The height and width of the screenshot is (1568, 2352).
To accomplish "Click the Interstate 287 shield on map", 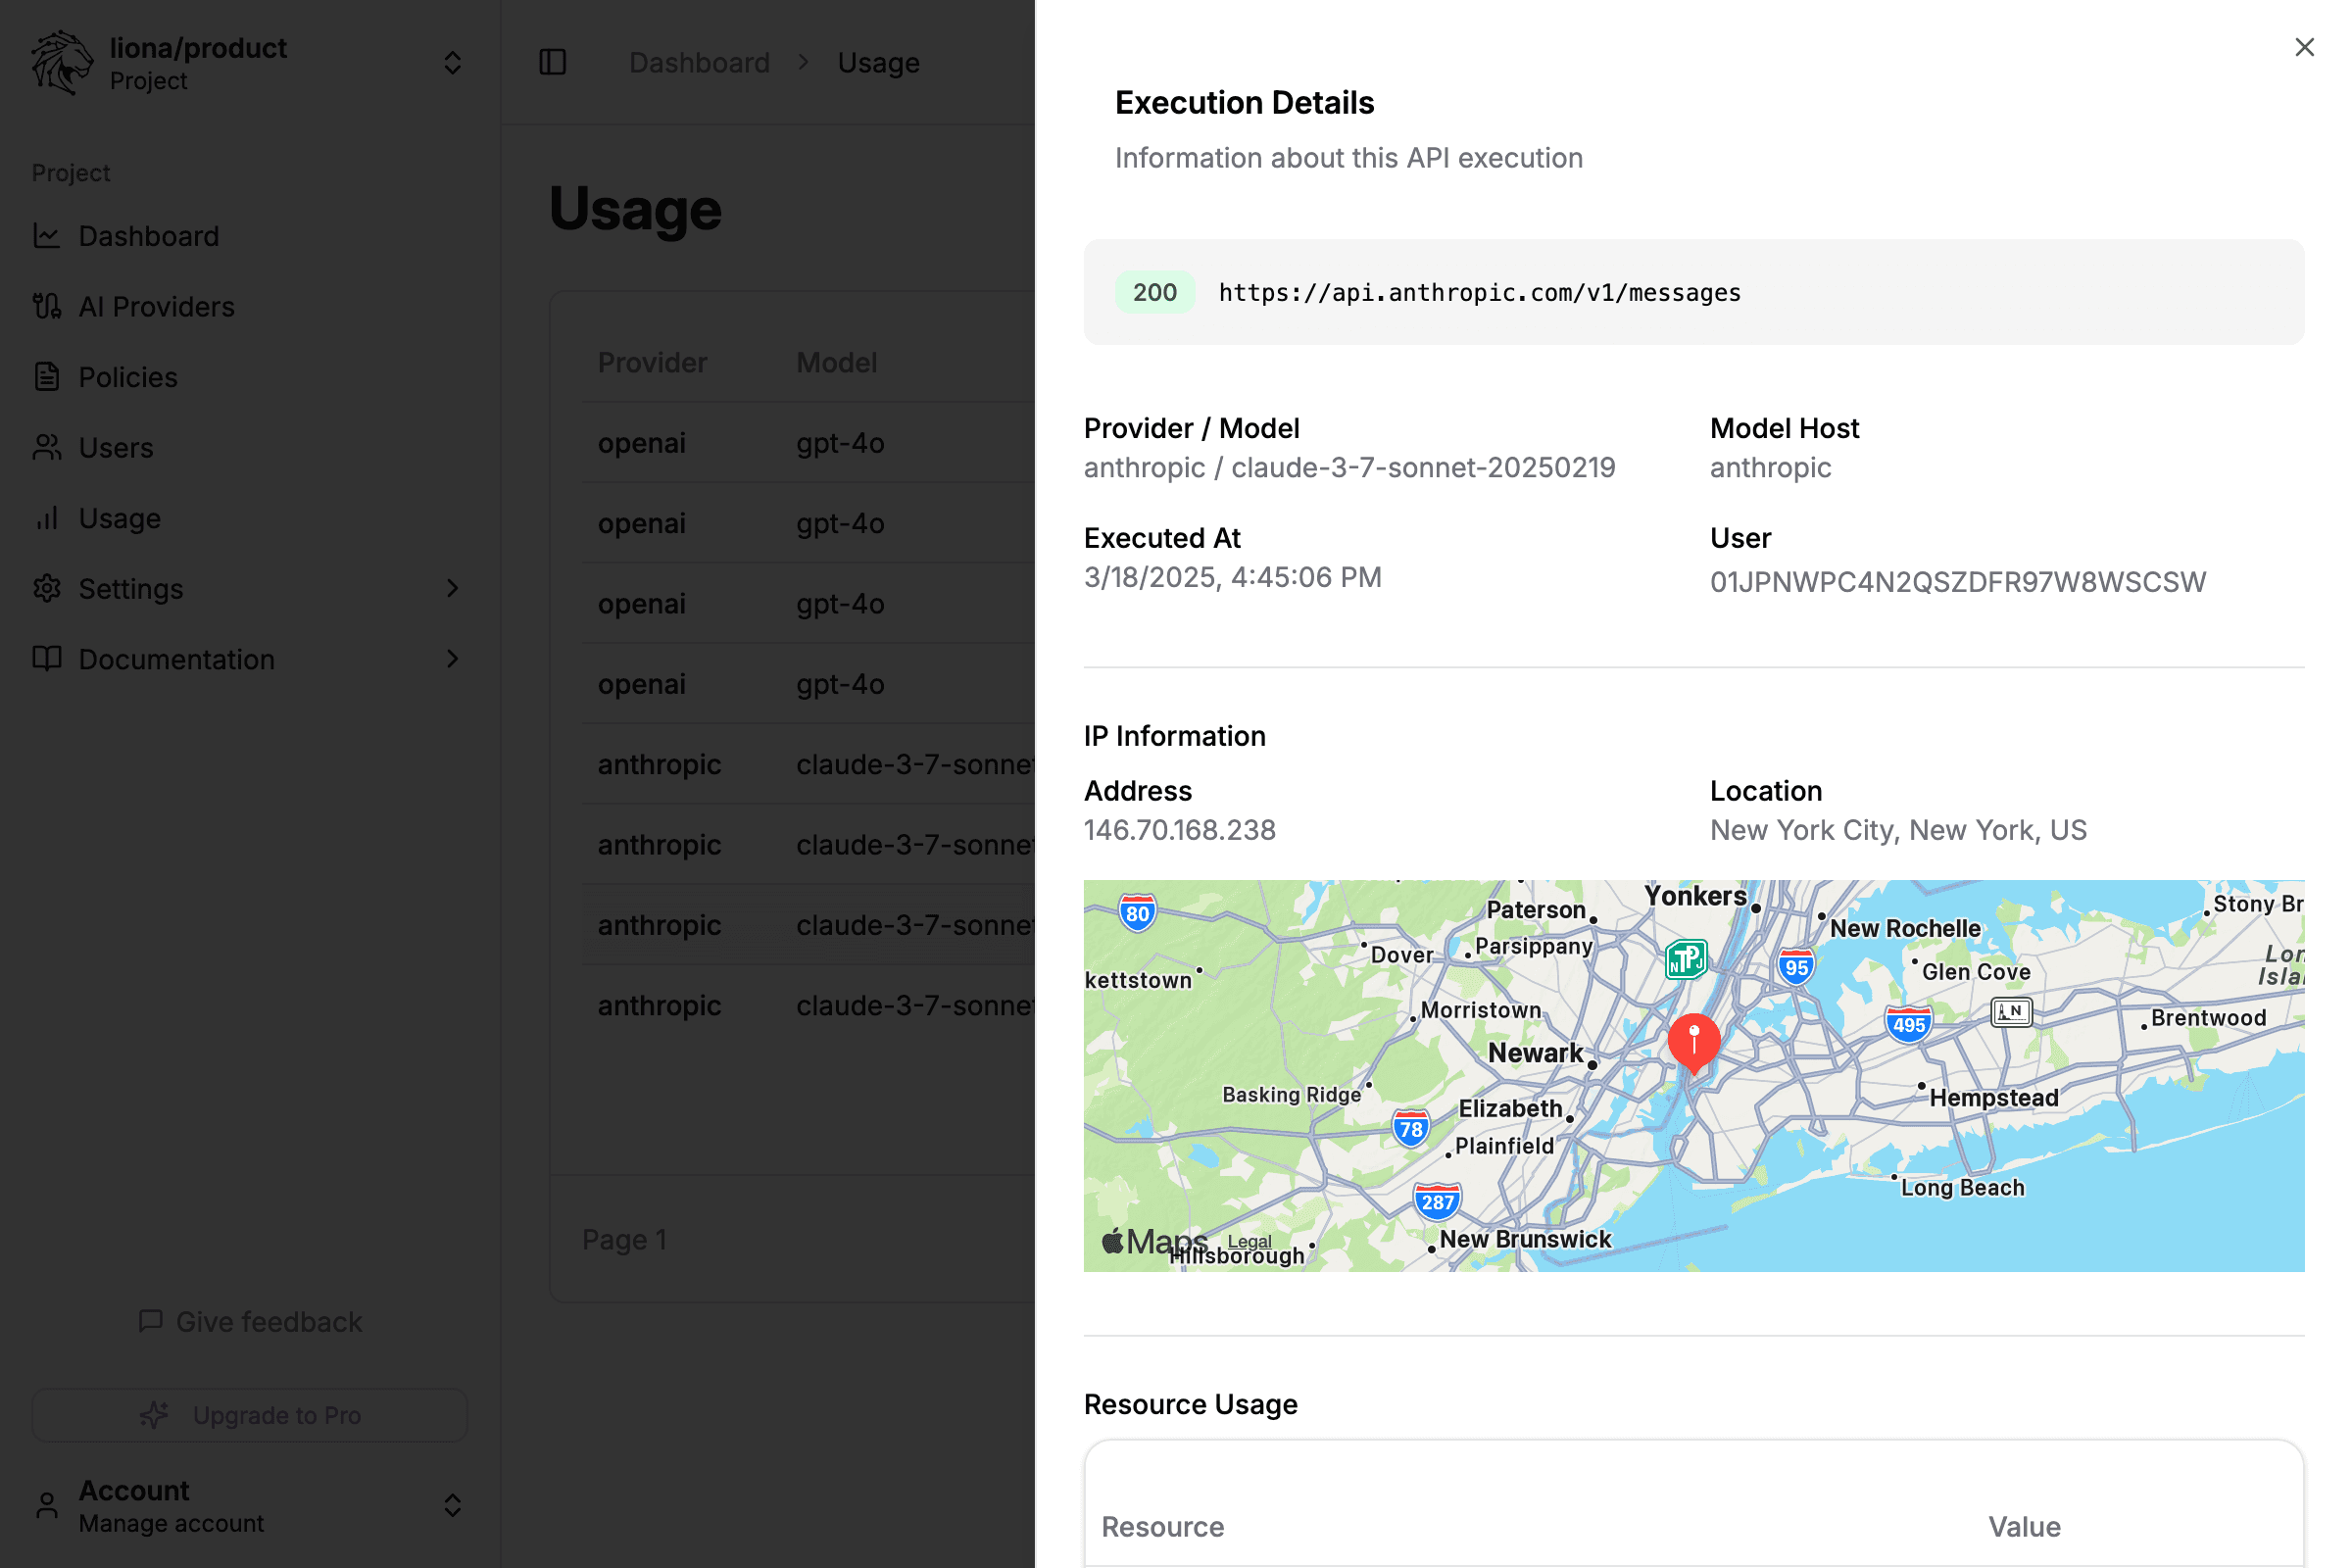I will [x=1437, y=1201].
